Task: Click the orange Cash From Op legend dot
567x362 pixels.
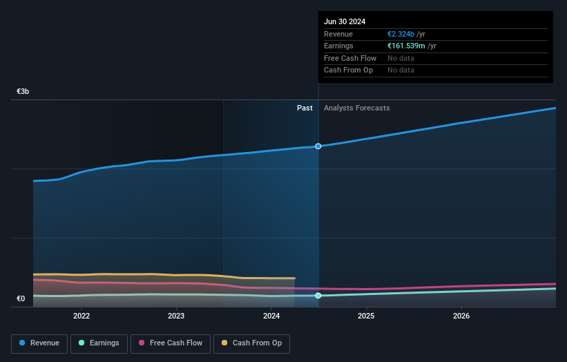Action: (x=224, y=343)
